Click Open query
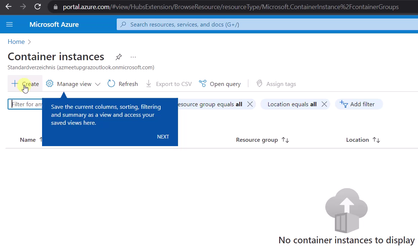 tap(220, 84)
